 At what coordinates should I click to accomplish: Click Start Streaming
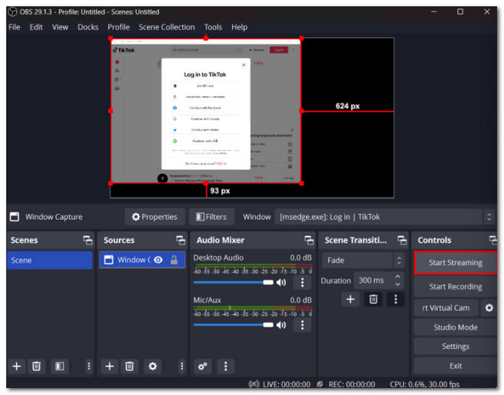[455, 263]
